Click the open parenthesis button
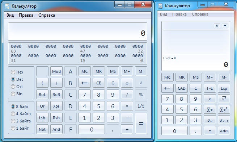The width and height of the screenshot is (237, 142). [x=42, y=83]
